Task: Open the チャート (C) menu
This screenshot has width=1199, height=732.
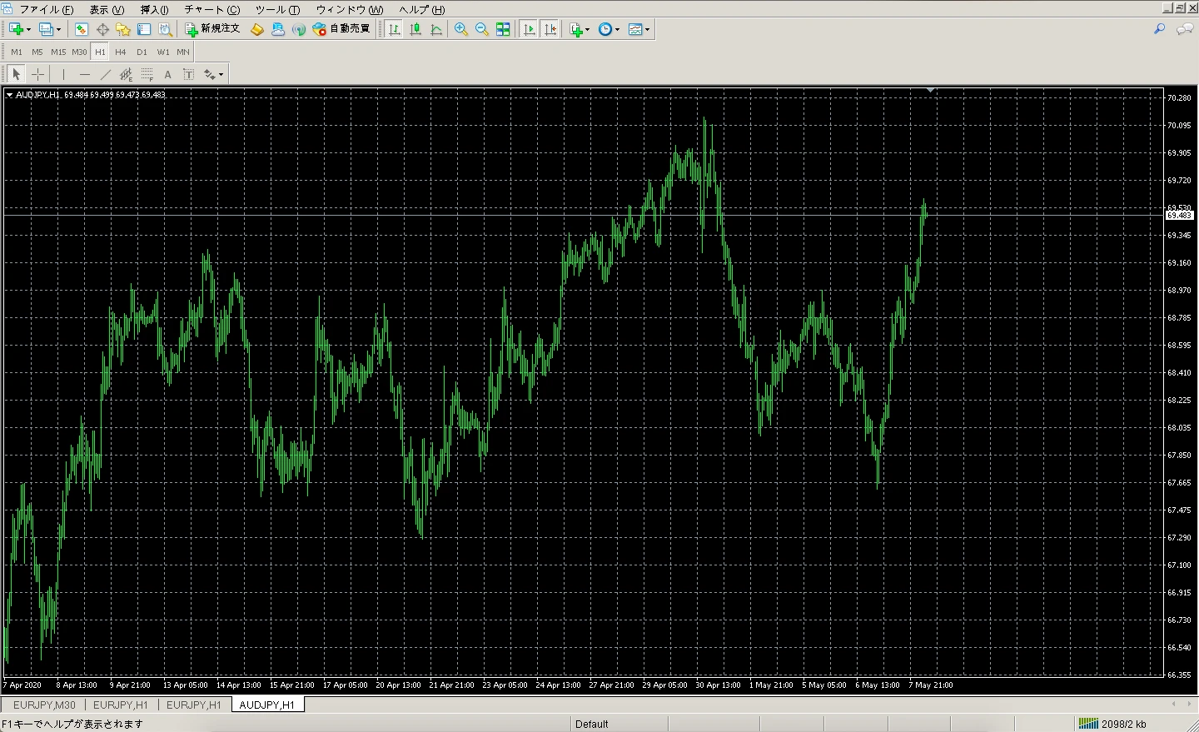Action: [x=211, y=9]
